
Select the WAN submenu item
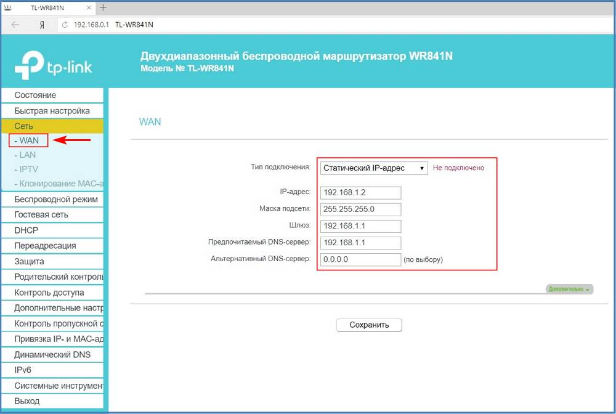pyautogui.click(x=28, y=140)
